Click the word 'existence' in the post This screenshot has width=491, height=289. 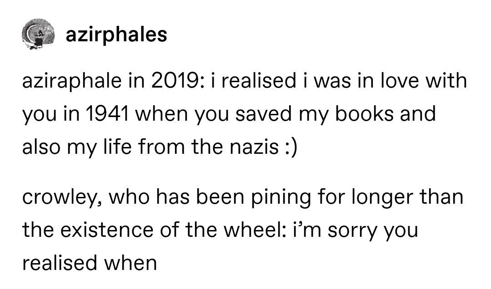tap(107, 230)
